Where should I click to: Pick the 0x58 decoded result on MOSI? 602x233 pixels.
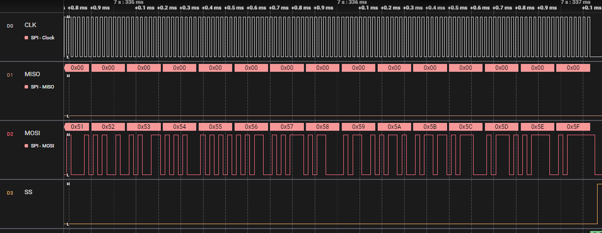tap(322, 126)
